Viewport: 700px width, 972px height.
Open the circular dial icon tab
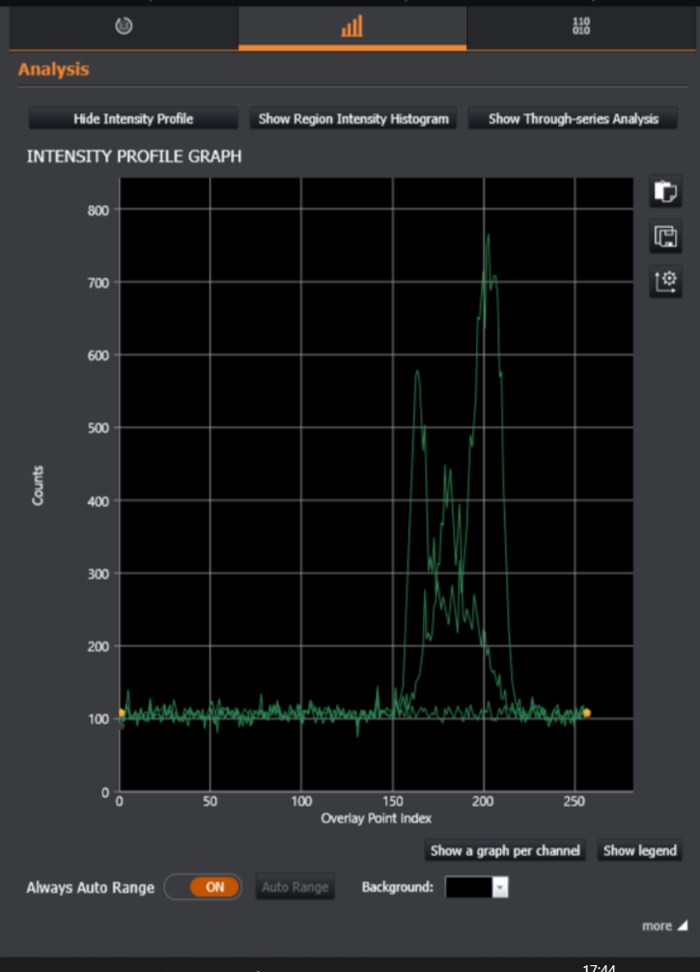point(124,27)
